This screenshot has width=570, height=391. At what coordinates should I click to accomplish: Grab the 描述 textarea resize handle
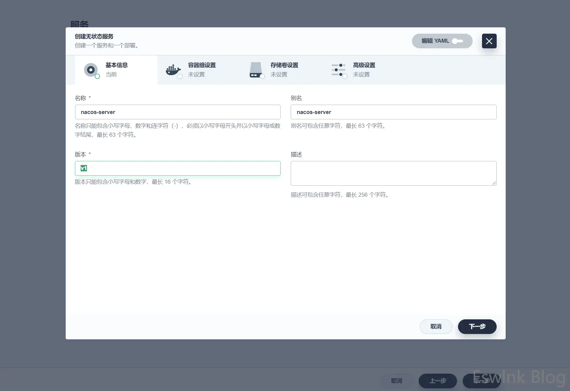(x=494, y=183)
